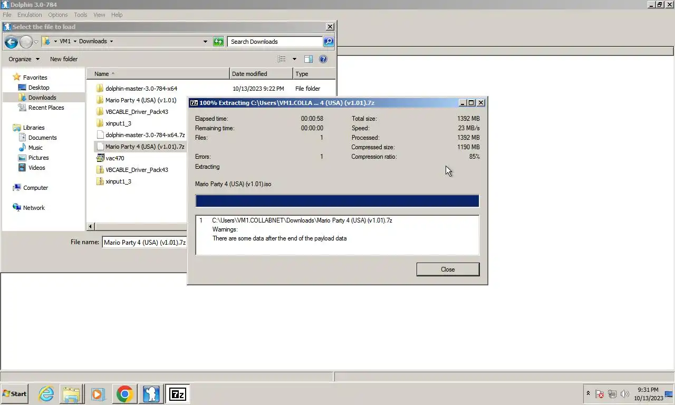The width and height of the screenshot is (675, 405).
Task: Open the view options dropdown arrow
Action: click(294, 59)
